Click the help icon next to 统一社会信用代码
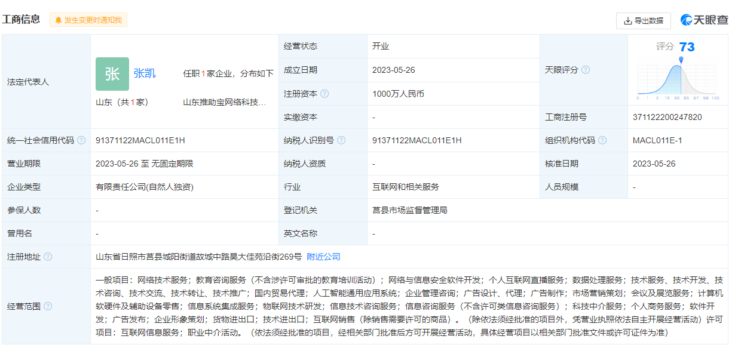This screenshot has width=732, height=345. [81, 140]
